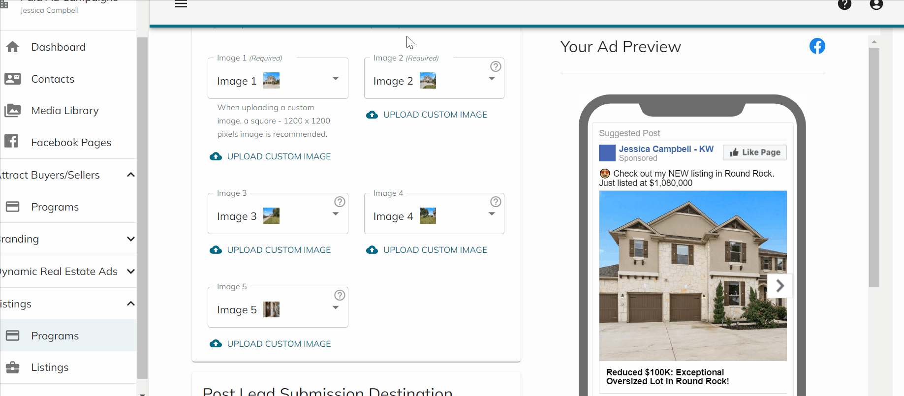Click 'Suggested Post' label
The image size is (904, 396).
629,133
